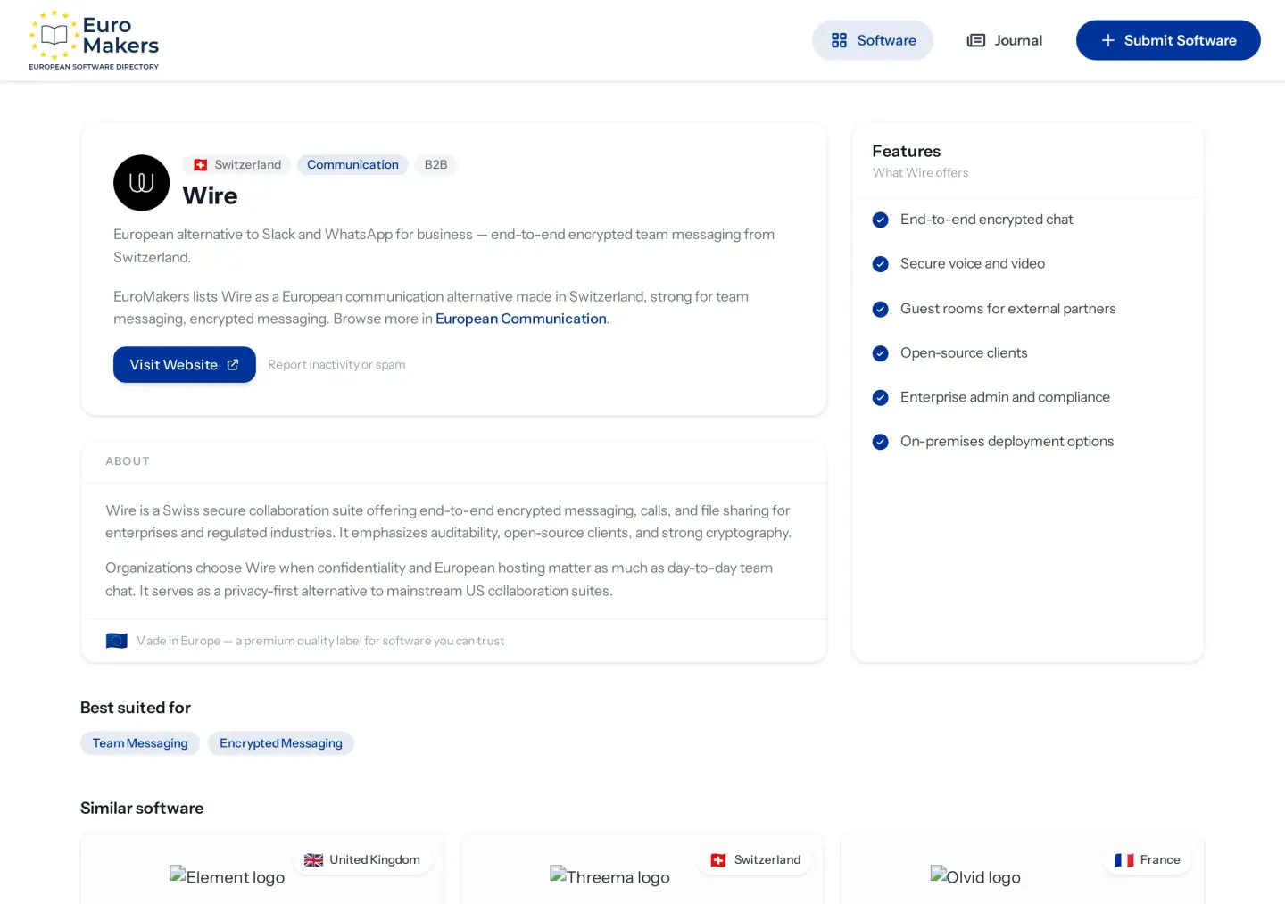Click checkmark beside Open-source clients

pos(880,353)
